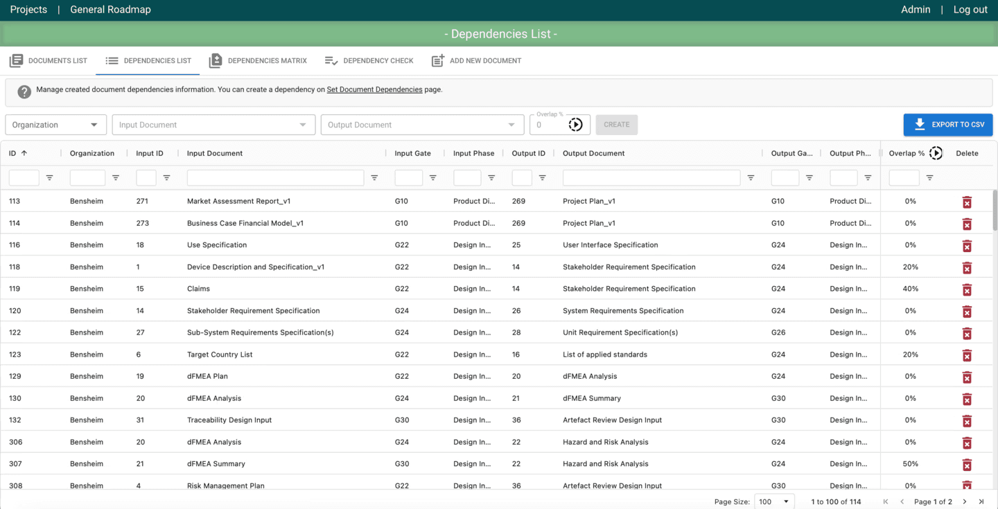Delete dependency row 130
The image size is (998, 509).
pyautogui.click(x=967, y=399)
